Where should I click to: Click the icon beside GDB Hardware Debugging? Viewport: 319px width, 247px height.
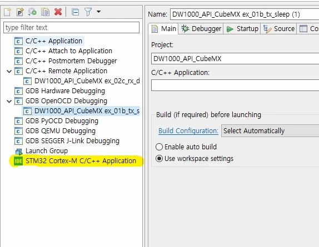point(18,91)
